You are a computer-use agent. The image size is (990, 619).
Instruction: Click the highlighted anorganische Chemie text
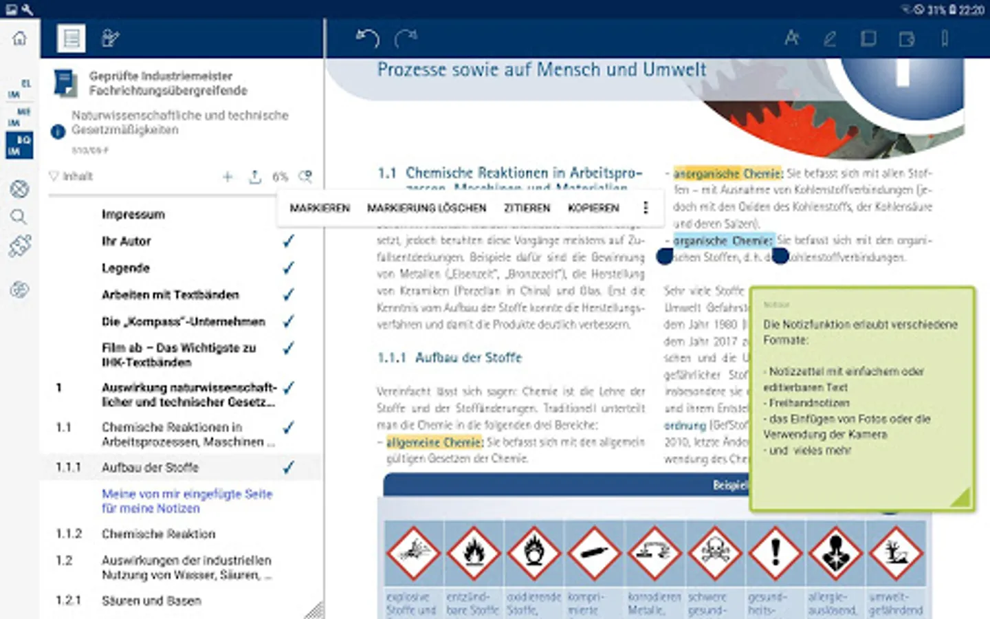coord(728,173)
